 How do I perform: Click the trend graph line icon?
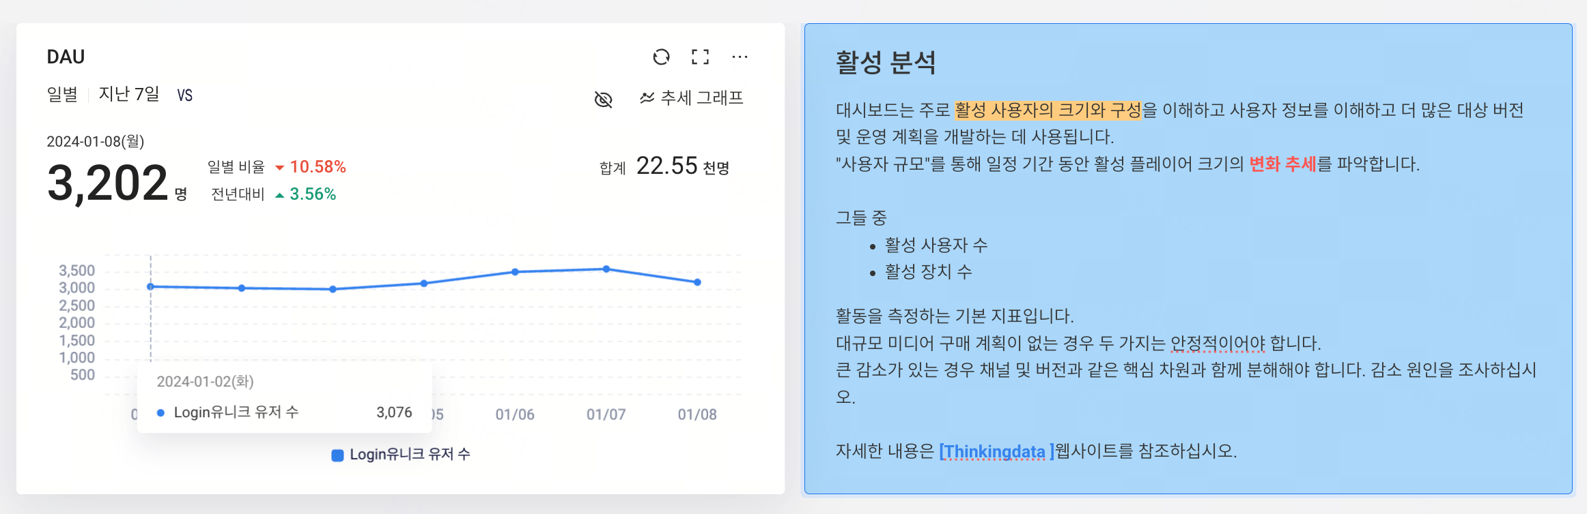pos(647,97)
